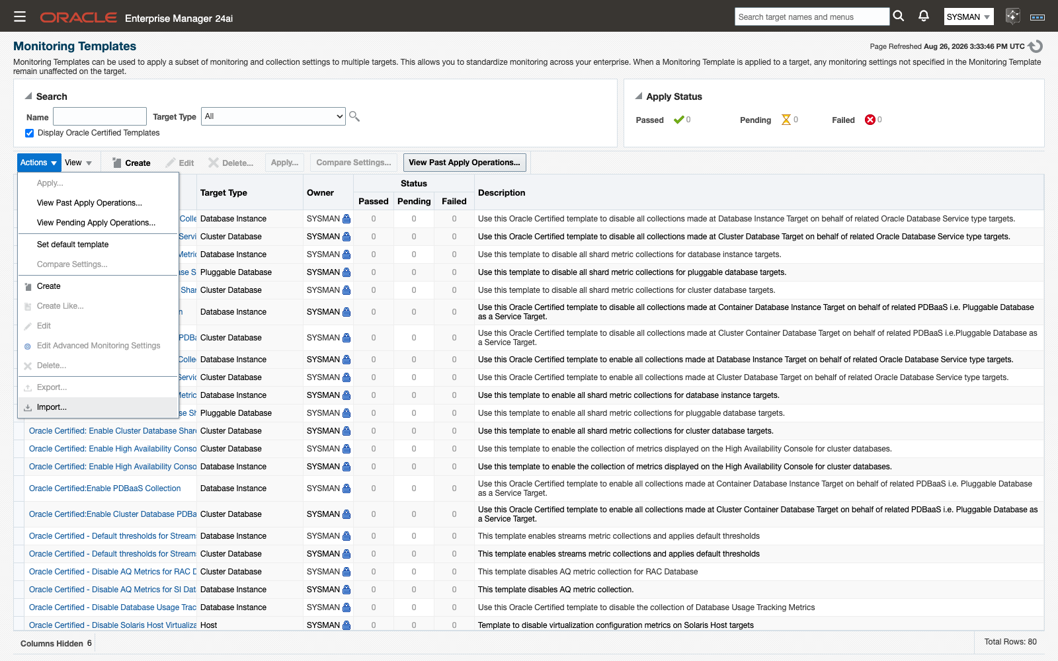The height and width of the screenshot is (661, 1058).
Task: Open Oracle Certified - Disable Database Usage Tracking link
Action: (112, 607)
